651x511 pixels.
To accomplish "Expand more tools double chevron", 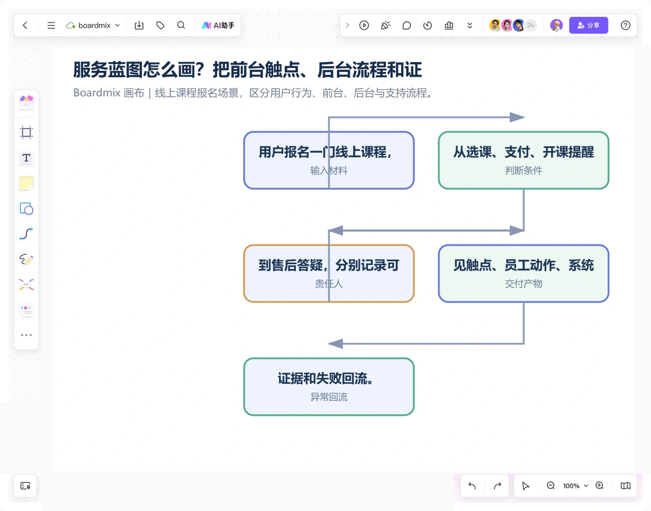I will tap(470, 26).
